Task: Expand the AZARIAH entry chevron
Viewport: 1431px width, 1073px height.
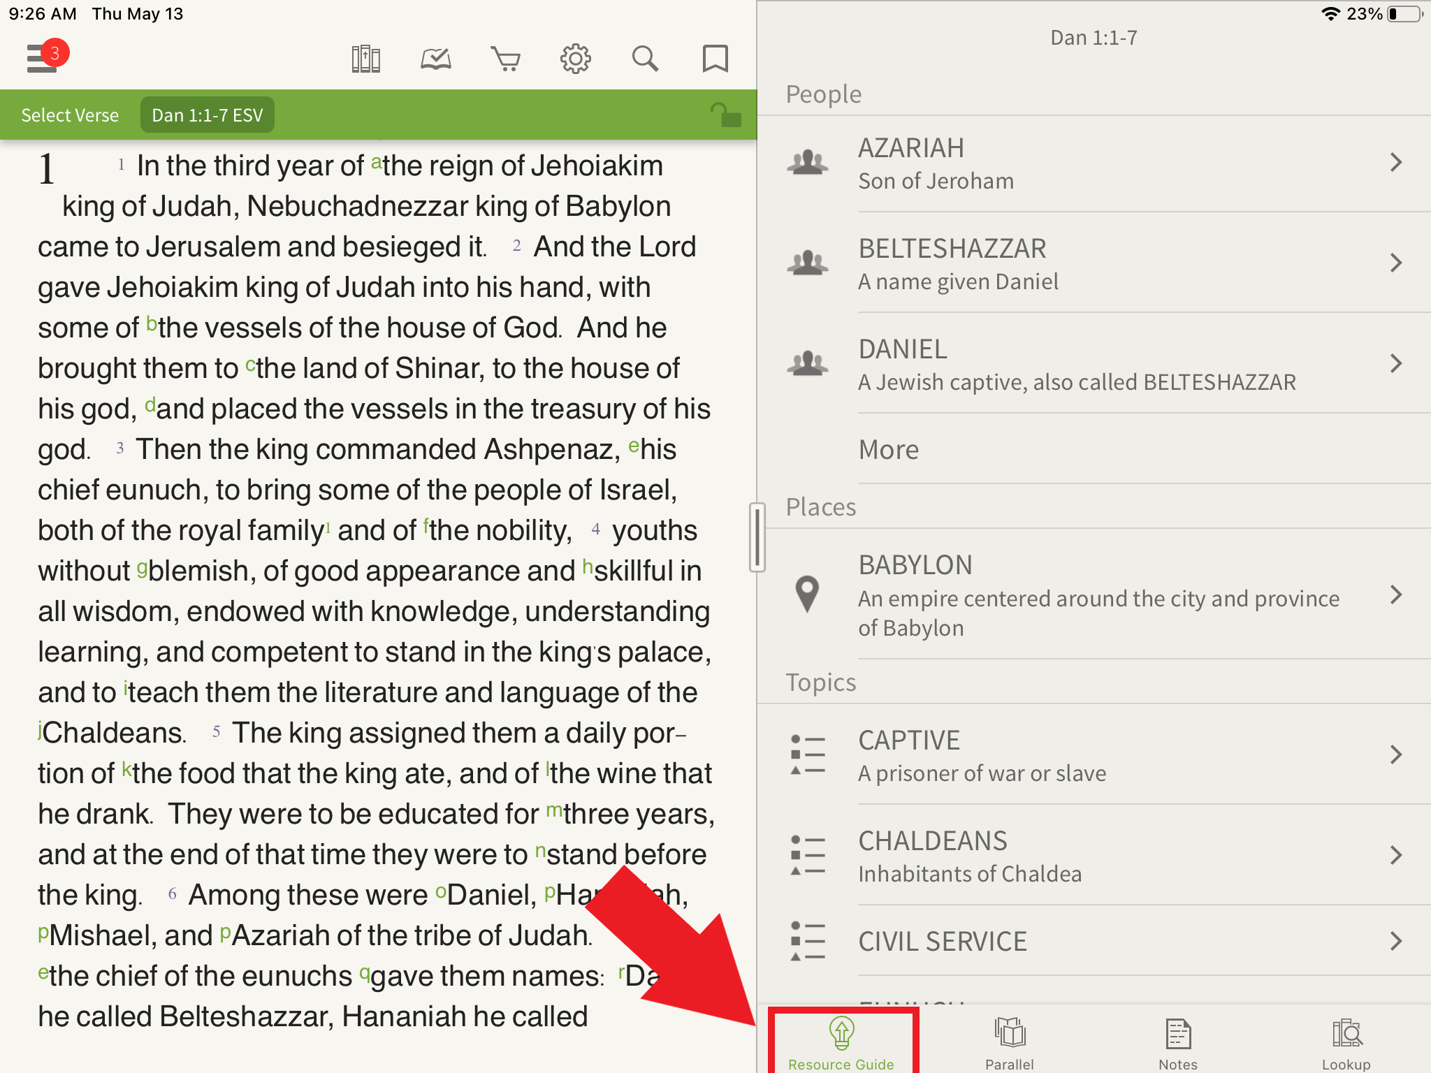Action: [x=1396, y=162]
